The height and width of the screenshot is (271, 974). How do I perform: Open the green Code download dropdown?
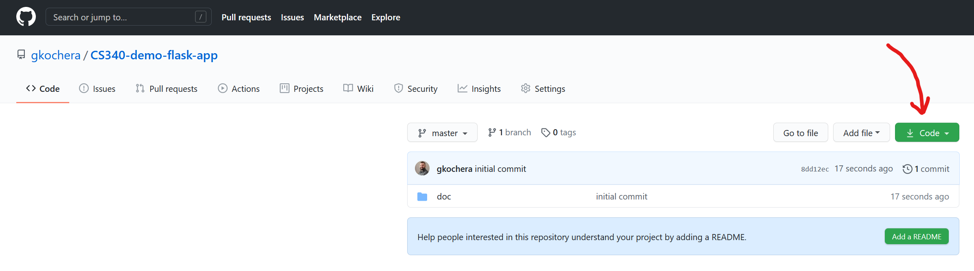click(x=927, y=133)
